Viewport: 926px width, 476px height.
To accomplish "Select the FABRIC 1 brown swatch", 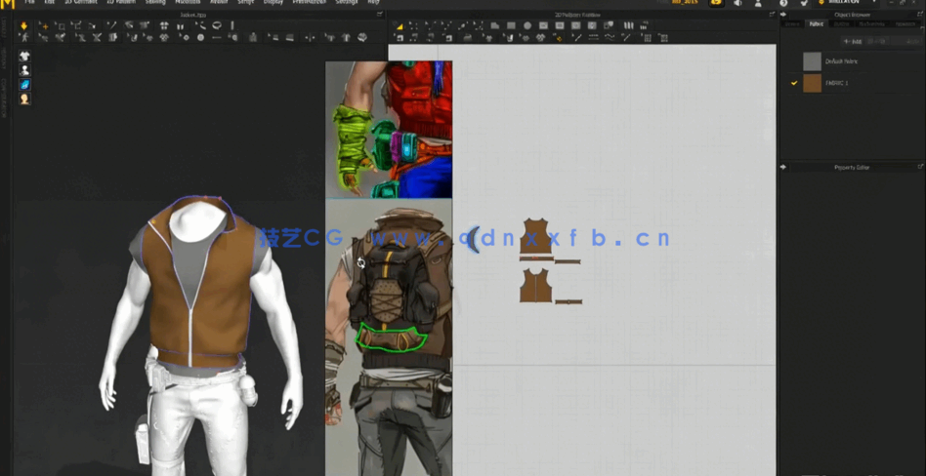I will [812, 84].
